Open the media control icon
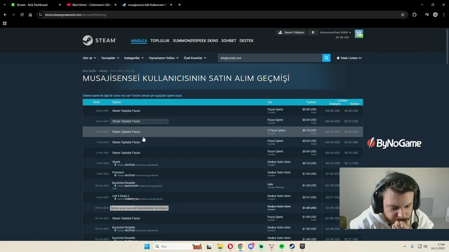This screenshot has height=252, width=449. tap(427, 15)
